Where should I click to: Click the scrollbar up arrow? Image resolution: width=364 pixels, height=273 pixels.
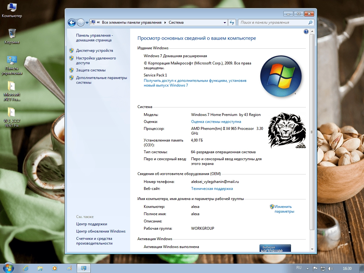coord(312,31)
